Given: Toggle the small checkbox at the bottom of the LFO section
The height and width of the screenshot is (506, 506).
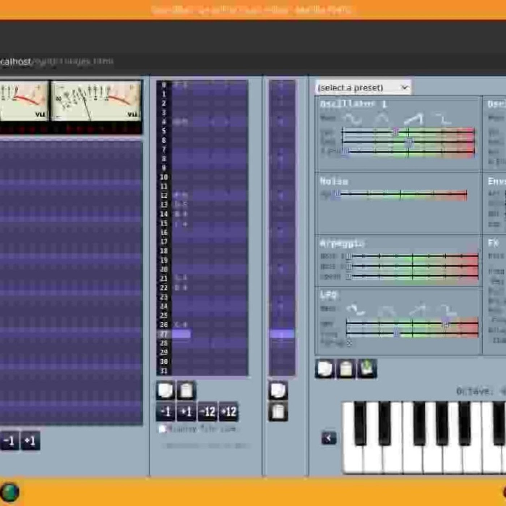Looking at the screenshot, I should 350,343.
